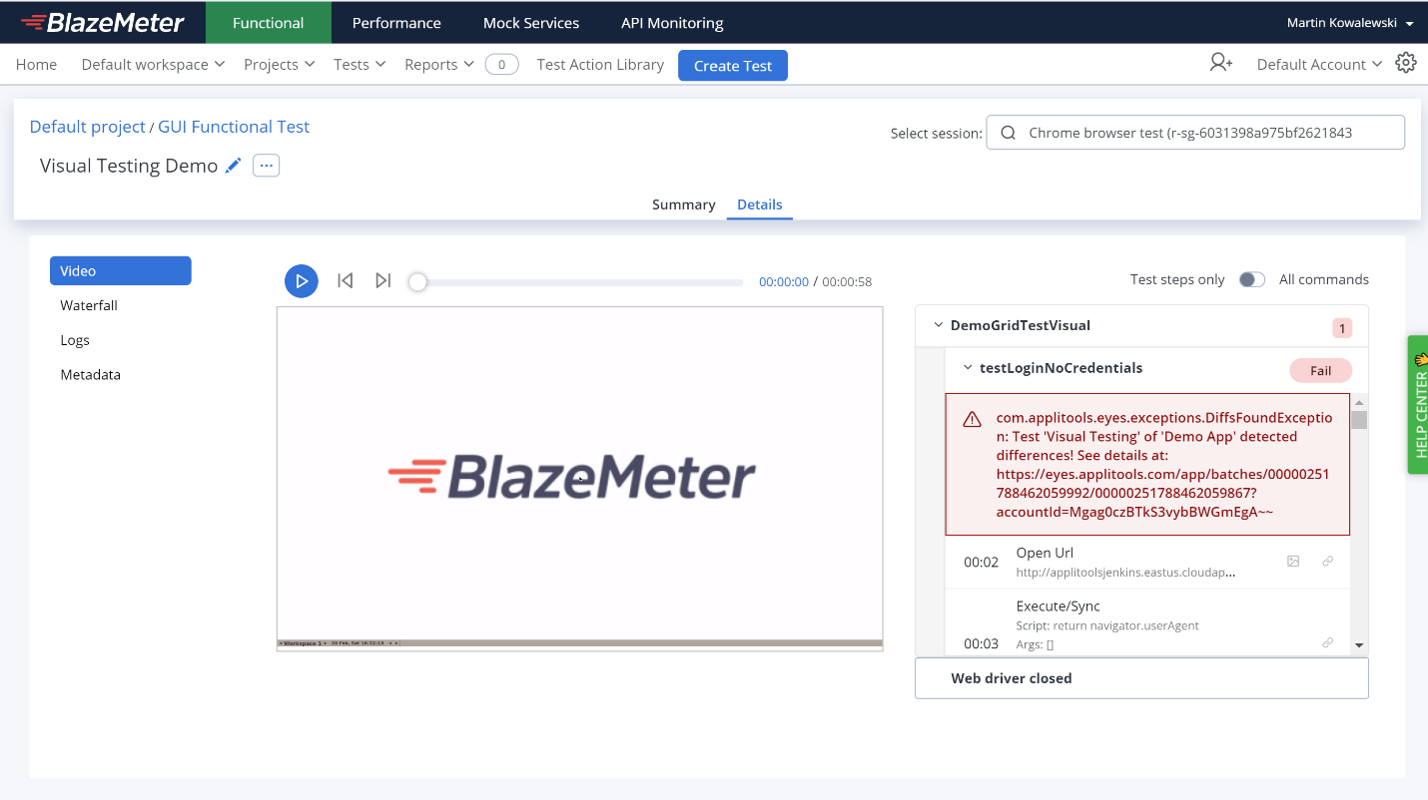Edit the Visual Testing Demo name with pencil
Viewport: 1428px width, 800px height.
pyautogui.click(x=234, y=166)
